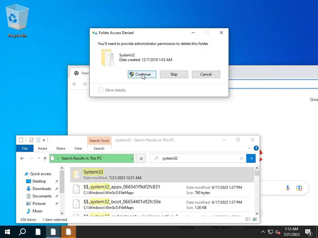
Task: Switch to large thumbnails view icon
Action: click(x=255, y=219)
